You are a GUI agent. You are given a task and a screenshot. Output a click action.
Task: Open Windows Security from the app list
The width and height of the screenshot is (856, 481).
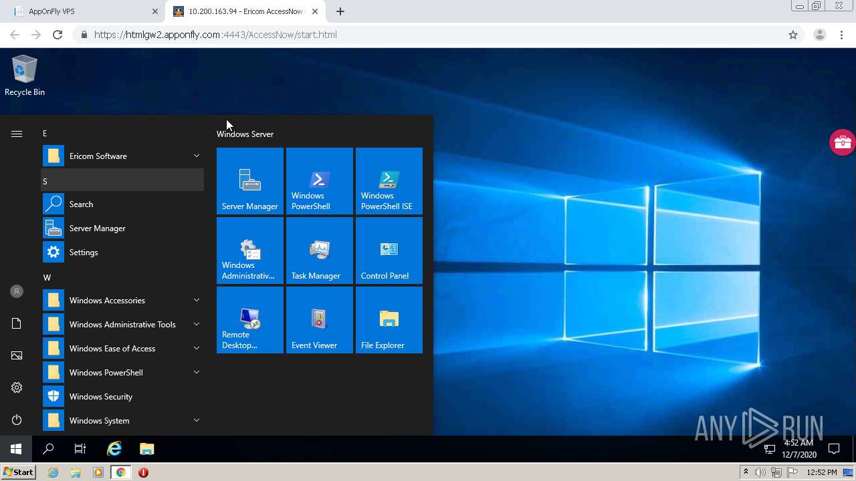tap(123, 397)
